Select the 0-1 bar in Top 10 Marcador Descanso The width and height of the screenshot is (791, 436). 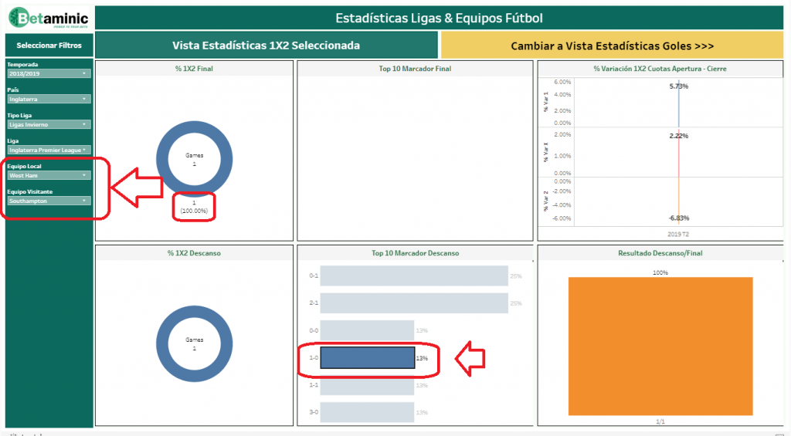click(413, 275)
